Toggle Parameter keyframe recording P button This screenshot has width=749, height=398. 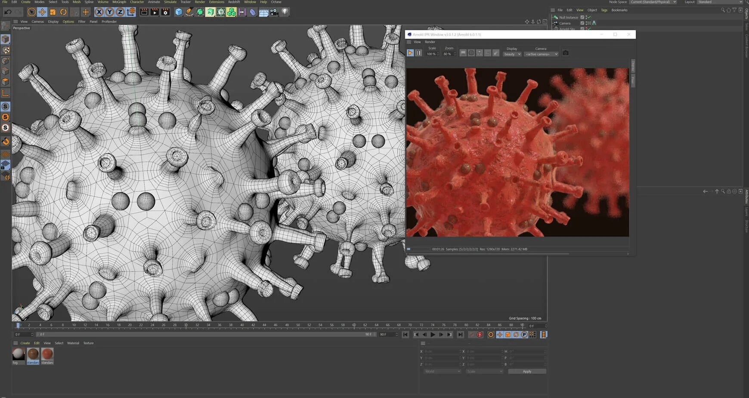(x=524, y=334)
